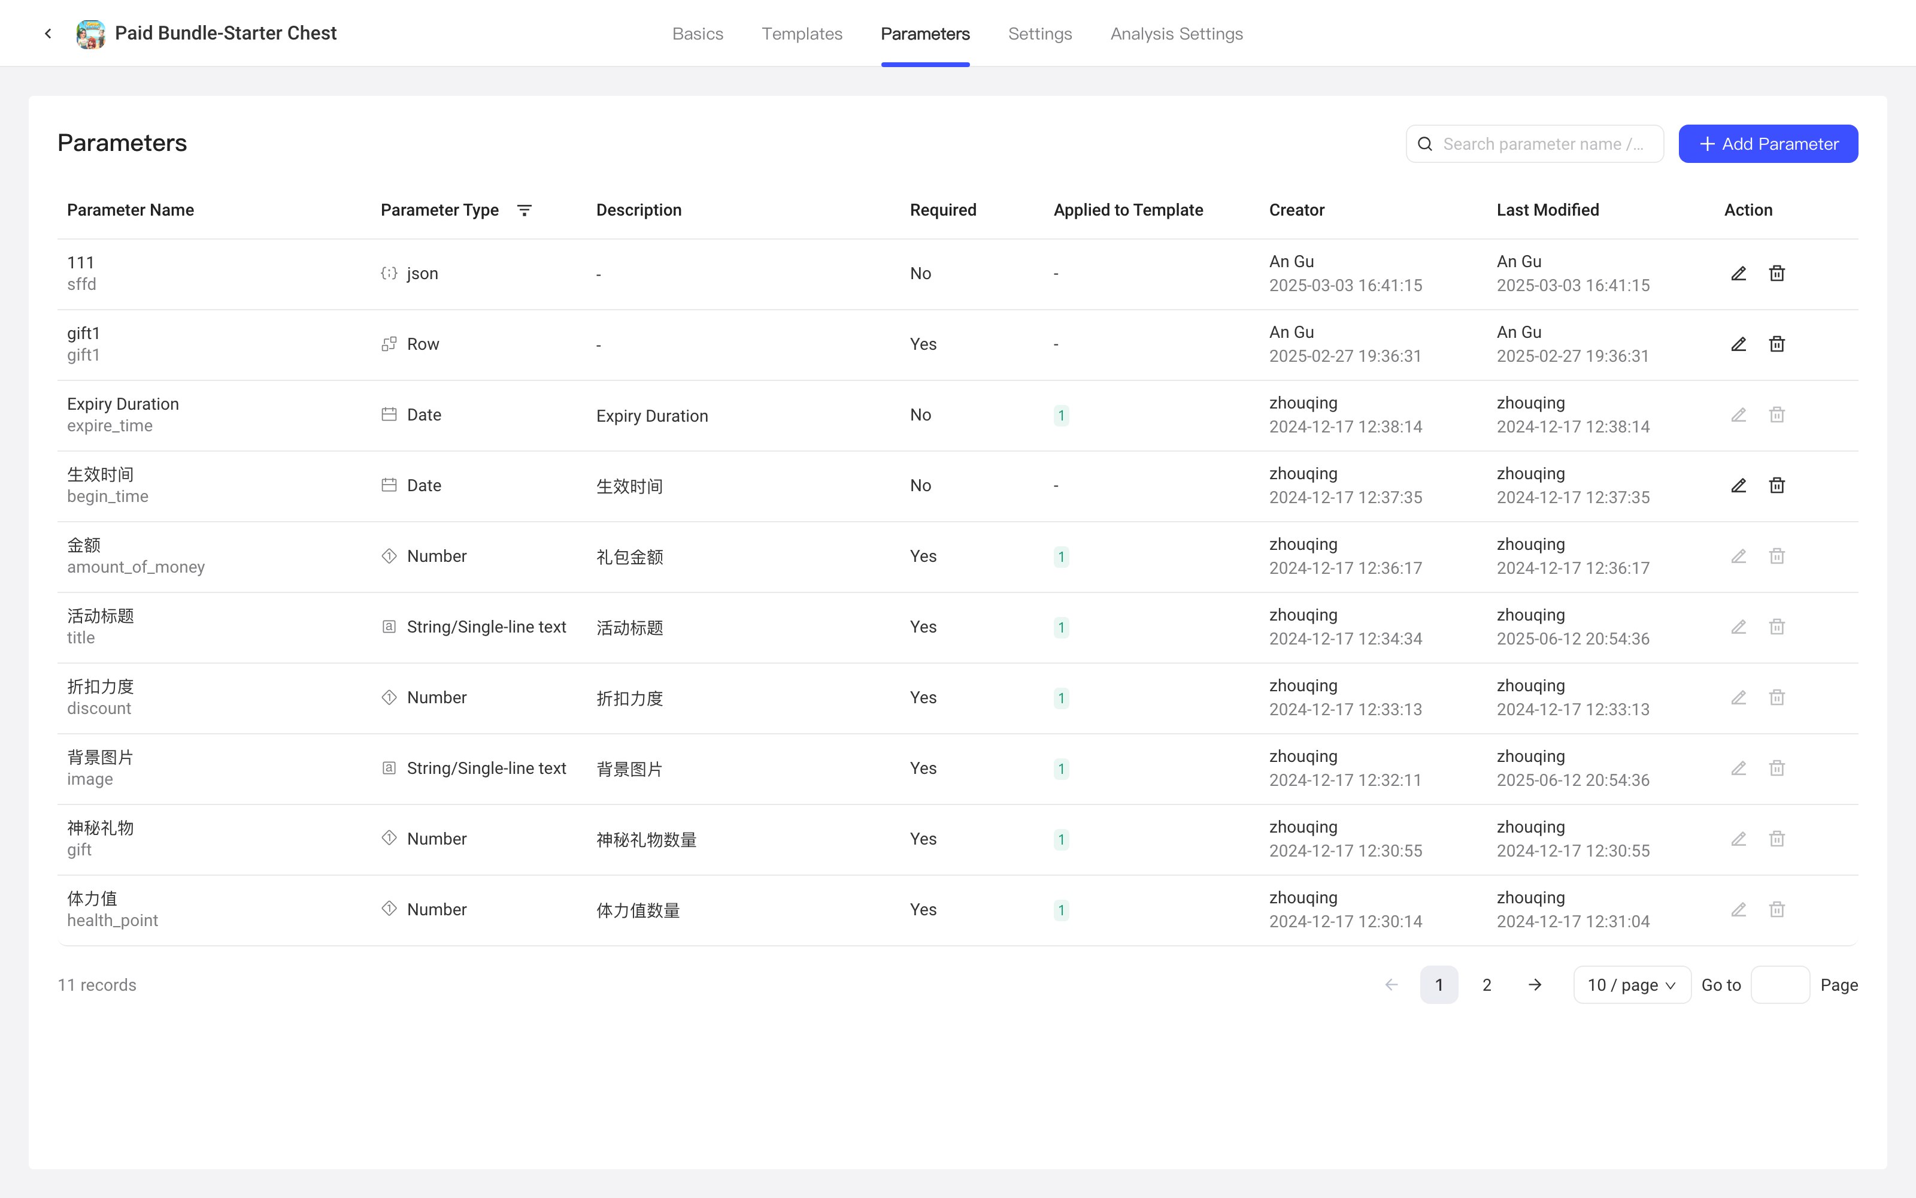Click edit icon for amount_of_money row

[1739, 556]
